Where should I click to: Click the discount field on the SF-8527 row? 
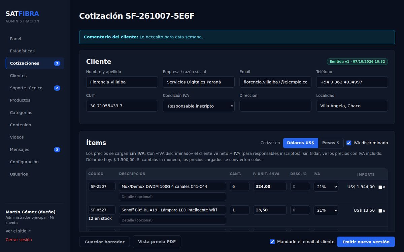tap(300, 210)
